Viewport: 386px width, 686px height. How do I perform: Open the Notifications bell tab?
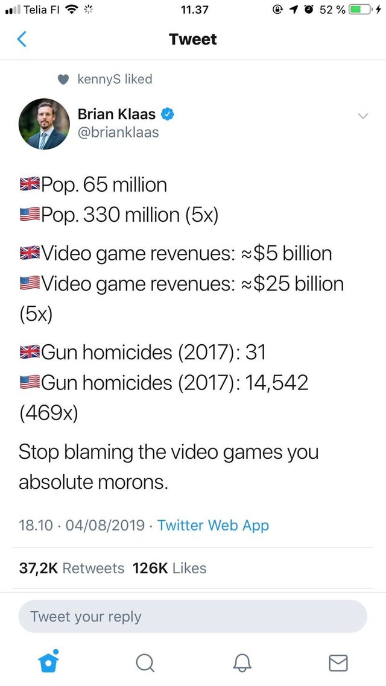[x=241, y=663]
